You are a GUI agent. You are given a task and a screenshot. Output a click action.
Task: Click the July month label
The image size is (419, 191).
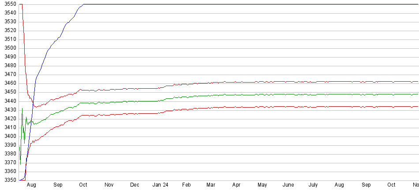313,185
